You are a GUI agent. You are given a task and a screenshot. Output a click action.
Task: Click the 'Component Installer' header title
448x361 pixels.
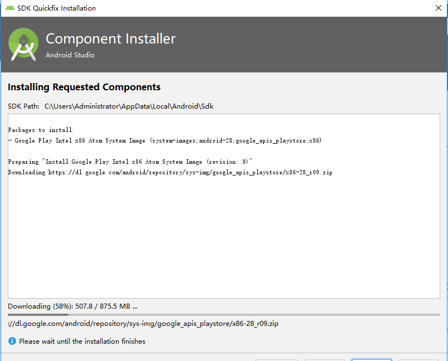[110, 39]
